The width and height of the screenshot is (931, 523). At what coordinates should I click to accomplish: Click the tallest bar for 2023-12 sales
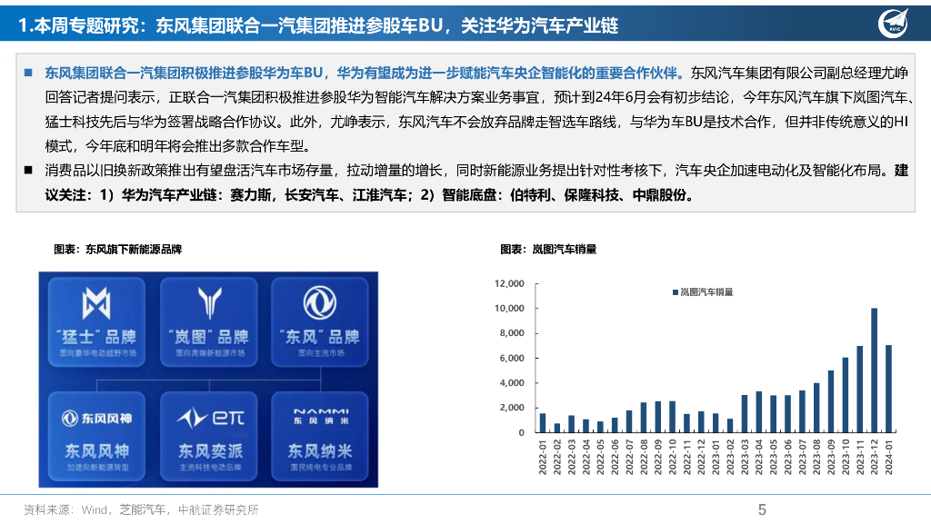(874, 370)
